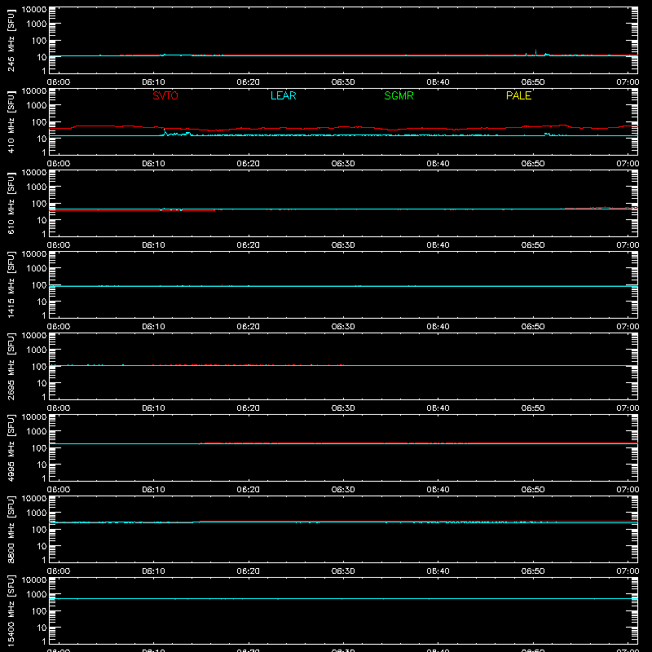The width and height of the screenshot is (652, 652).
Task: Click the 1000 y-axis value of the 2695 MHz panel
Action: pyautogui.click(x=37, y=350)
